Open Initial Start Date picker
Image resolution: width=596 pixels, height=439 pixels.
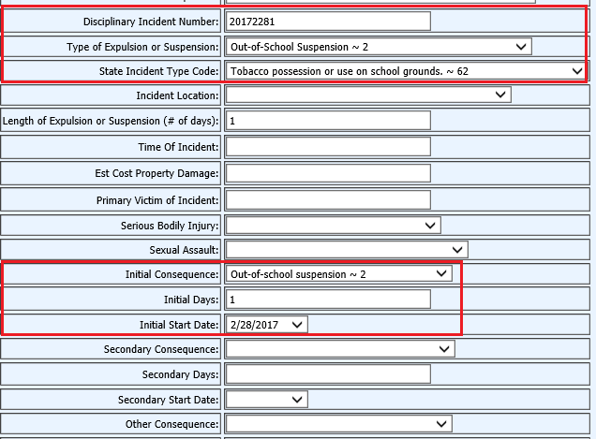[x=266, y=324]
